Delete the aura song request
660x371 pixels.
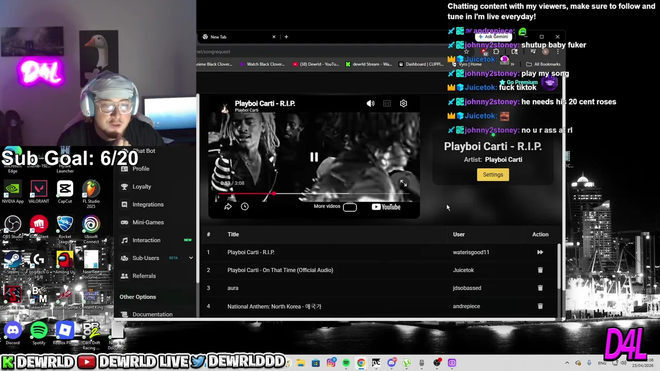540,288
